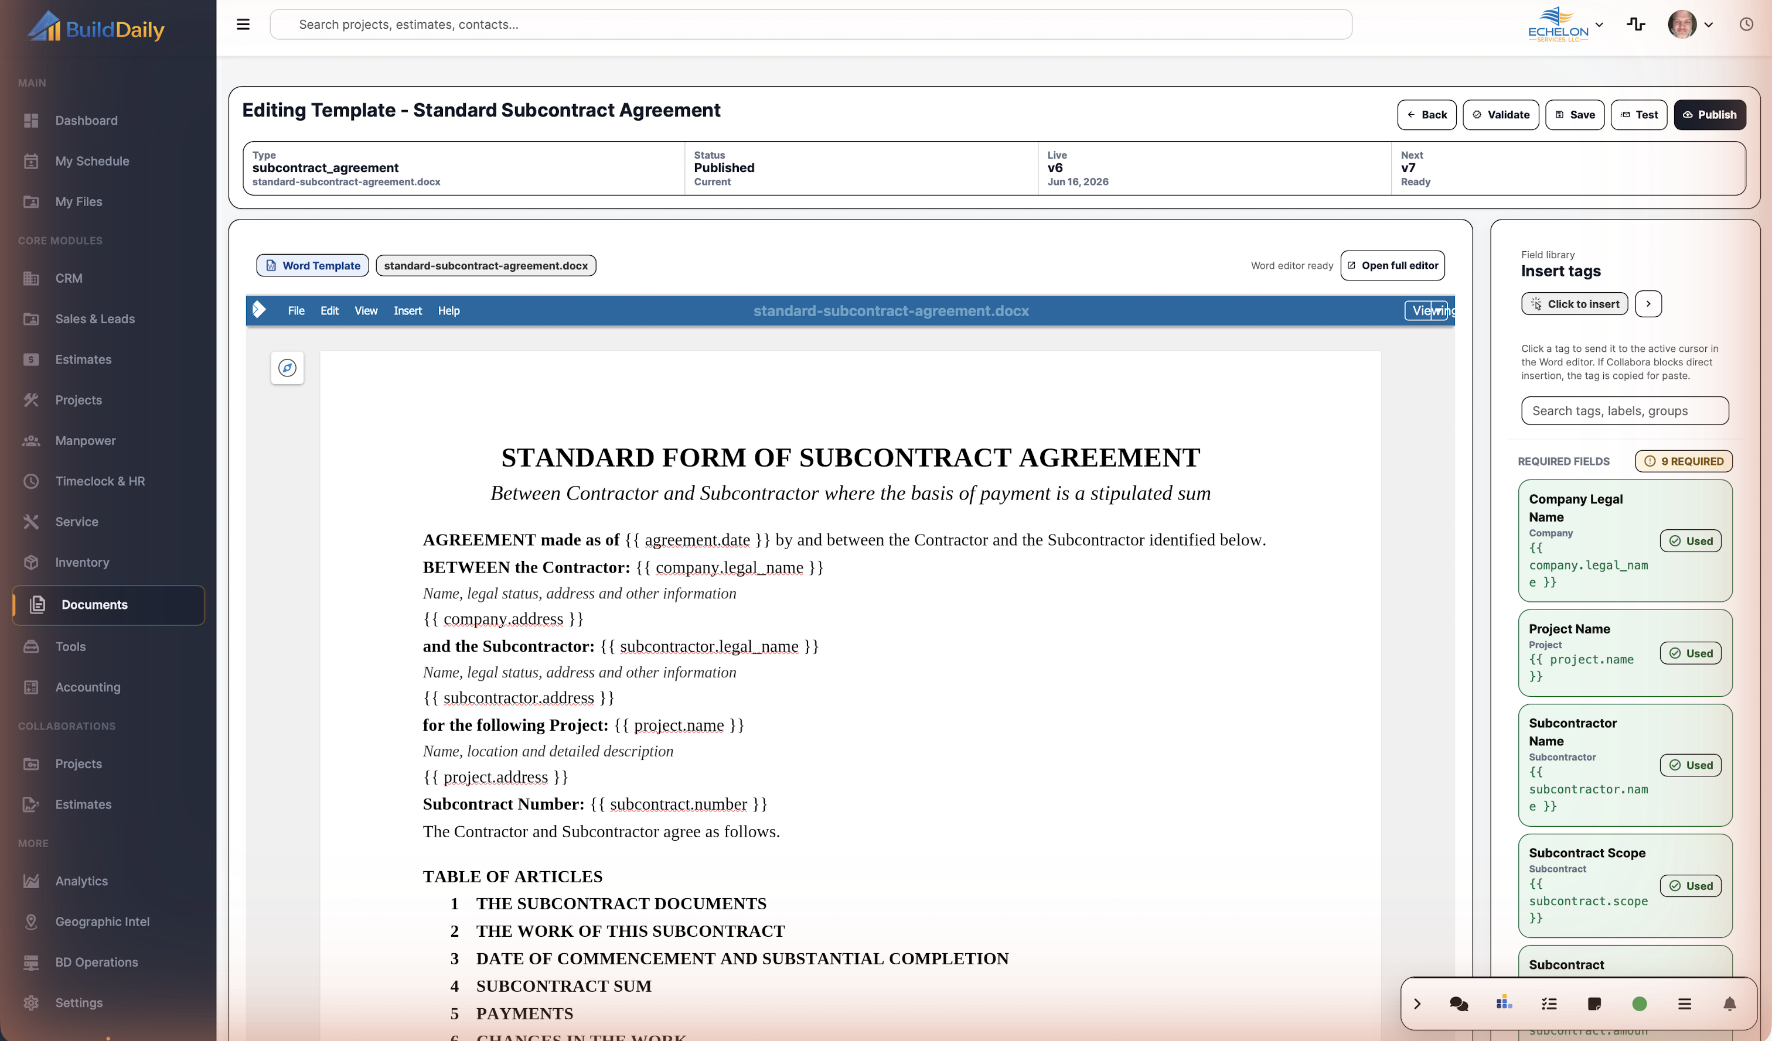
Task: Open Service module
Action: (108, 522)
